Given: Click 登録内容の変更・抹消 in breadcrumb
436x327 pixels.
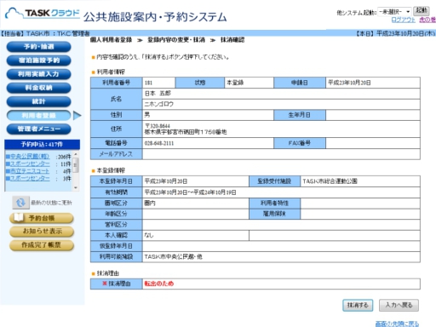Looking at the screenshot, I should [176, 40].
